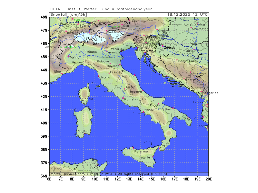Click the Catania label on Sicily
The height and width of the screenshot is (193, 258).
point(144,157)
